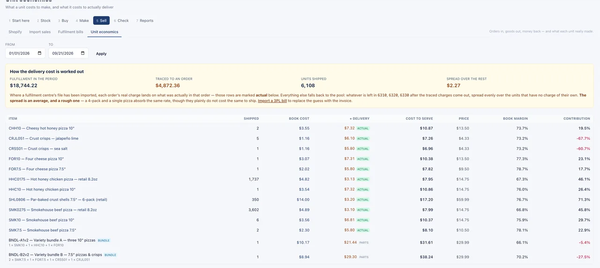Select the $14.00 book cost for SHL0806
Viewport: 600px width, 268px height.
tap(304, 200)
